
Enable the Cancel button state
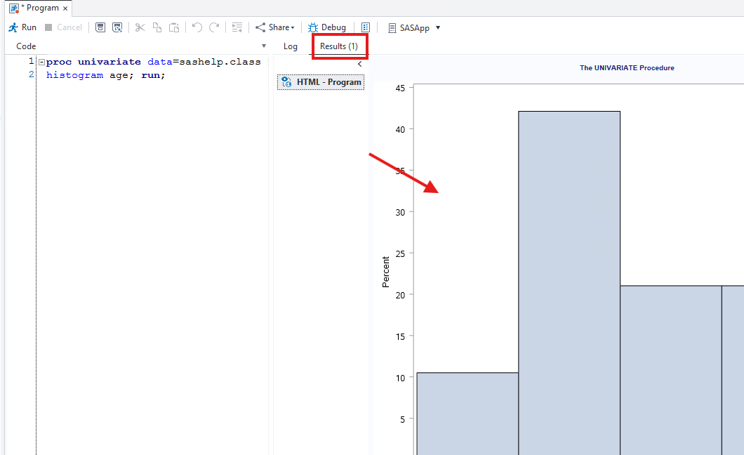[65, 27]
